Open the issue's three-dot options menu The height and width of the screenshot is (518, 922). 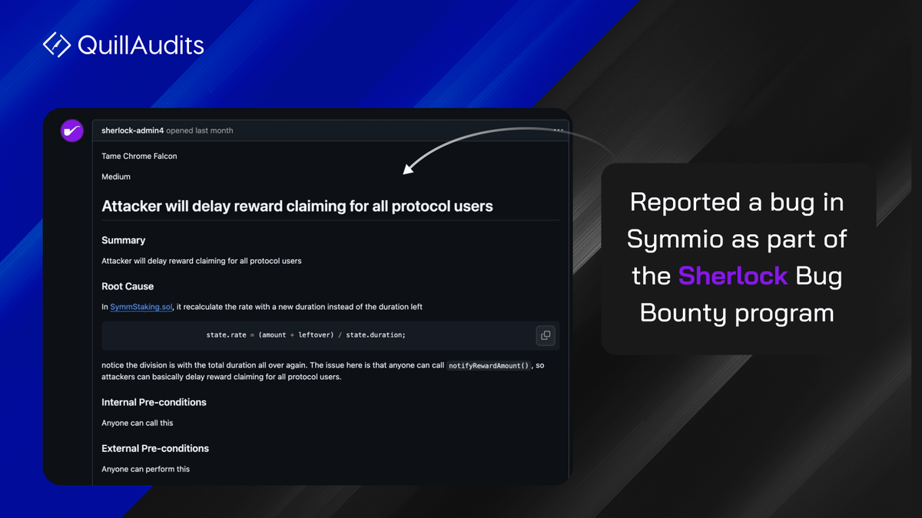point(559,130)
